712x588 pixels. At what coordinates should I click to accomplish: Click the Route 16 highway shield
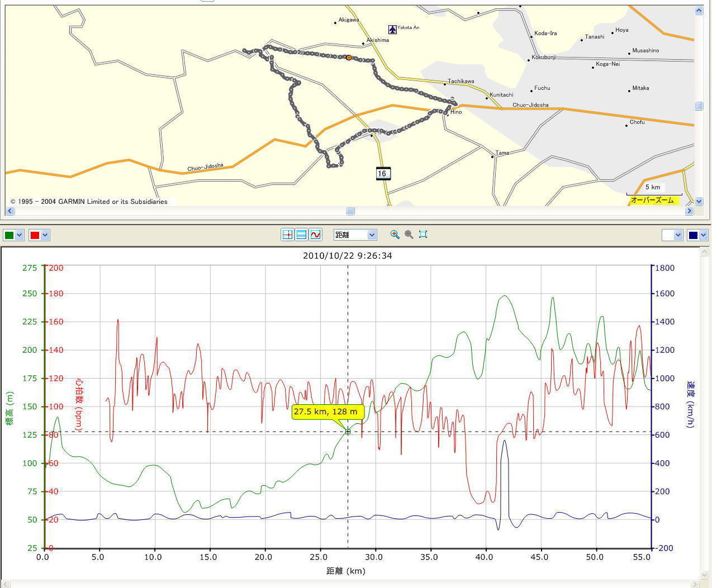pyautogui.click(x=382, y=174)
